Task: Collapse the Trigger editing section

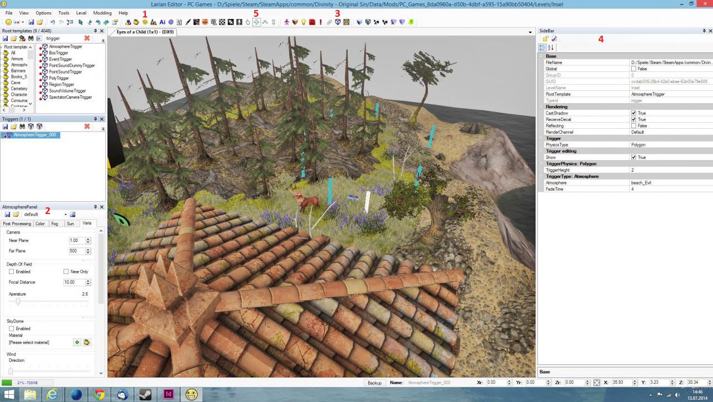Action: [541, 151]
